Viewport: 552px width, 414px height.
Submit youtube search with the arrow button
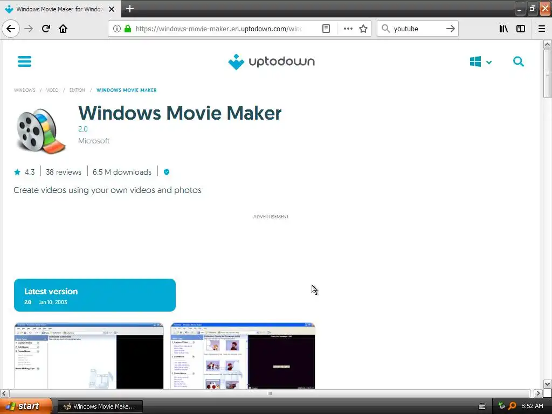pos(450,29)
